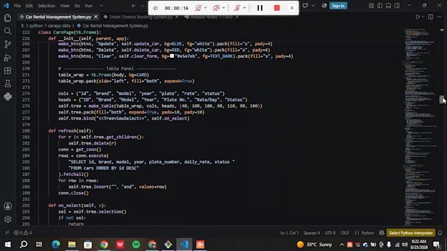Show errors and warnings in status bar
This screenshot has width=447, height=251.
23,233
